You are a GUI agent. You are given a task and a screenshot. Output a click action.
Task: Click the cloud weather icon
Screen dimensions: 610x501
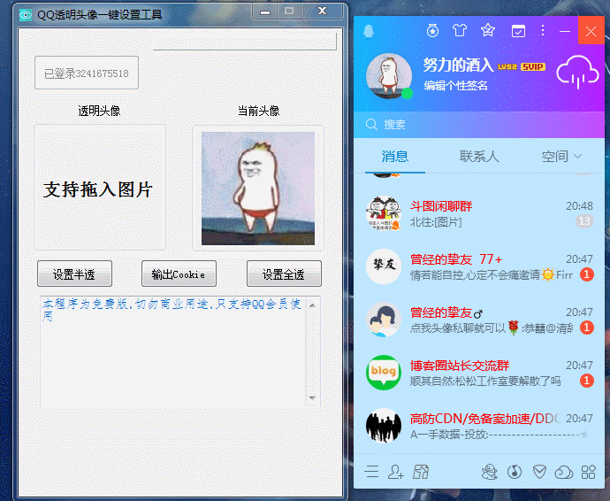pyautogui.click(x=577, y=73)
